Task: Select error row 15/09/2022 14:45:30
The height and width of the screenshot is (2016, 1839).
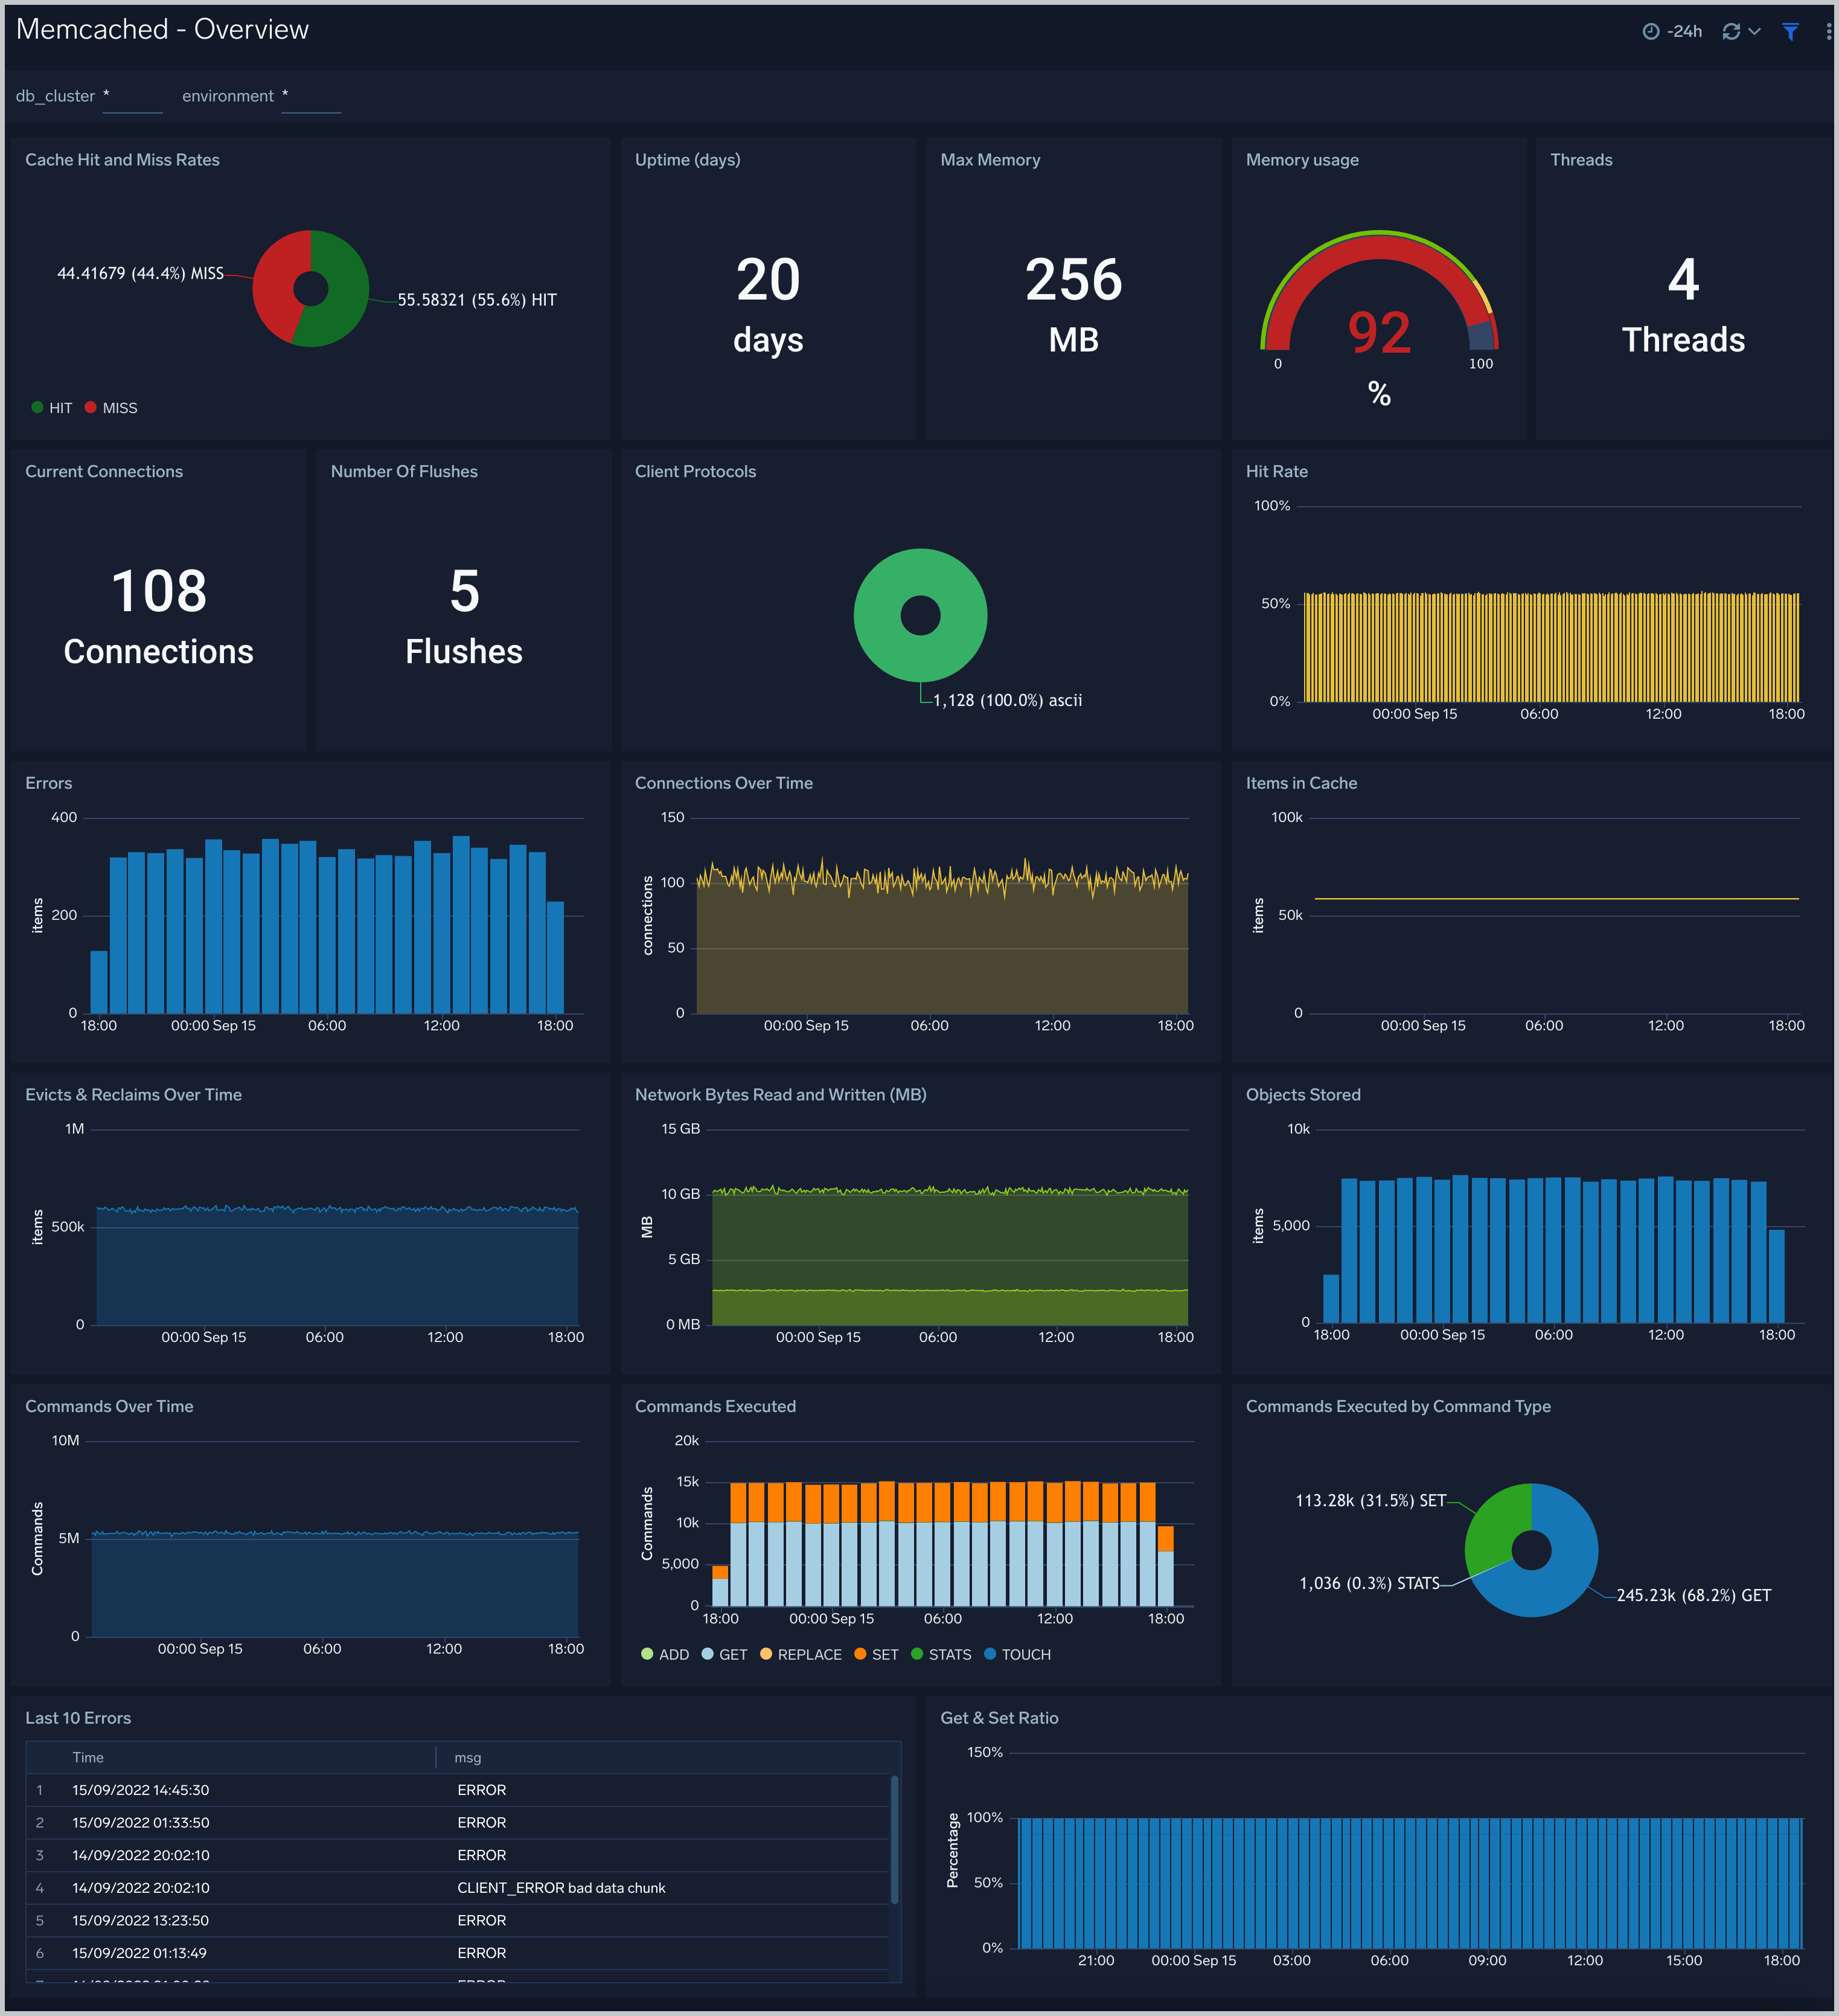Action: click(458, 1790)
